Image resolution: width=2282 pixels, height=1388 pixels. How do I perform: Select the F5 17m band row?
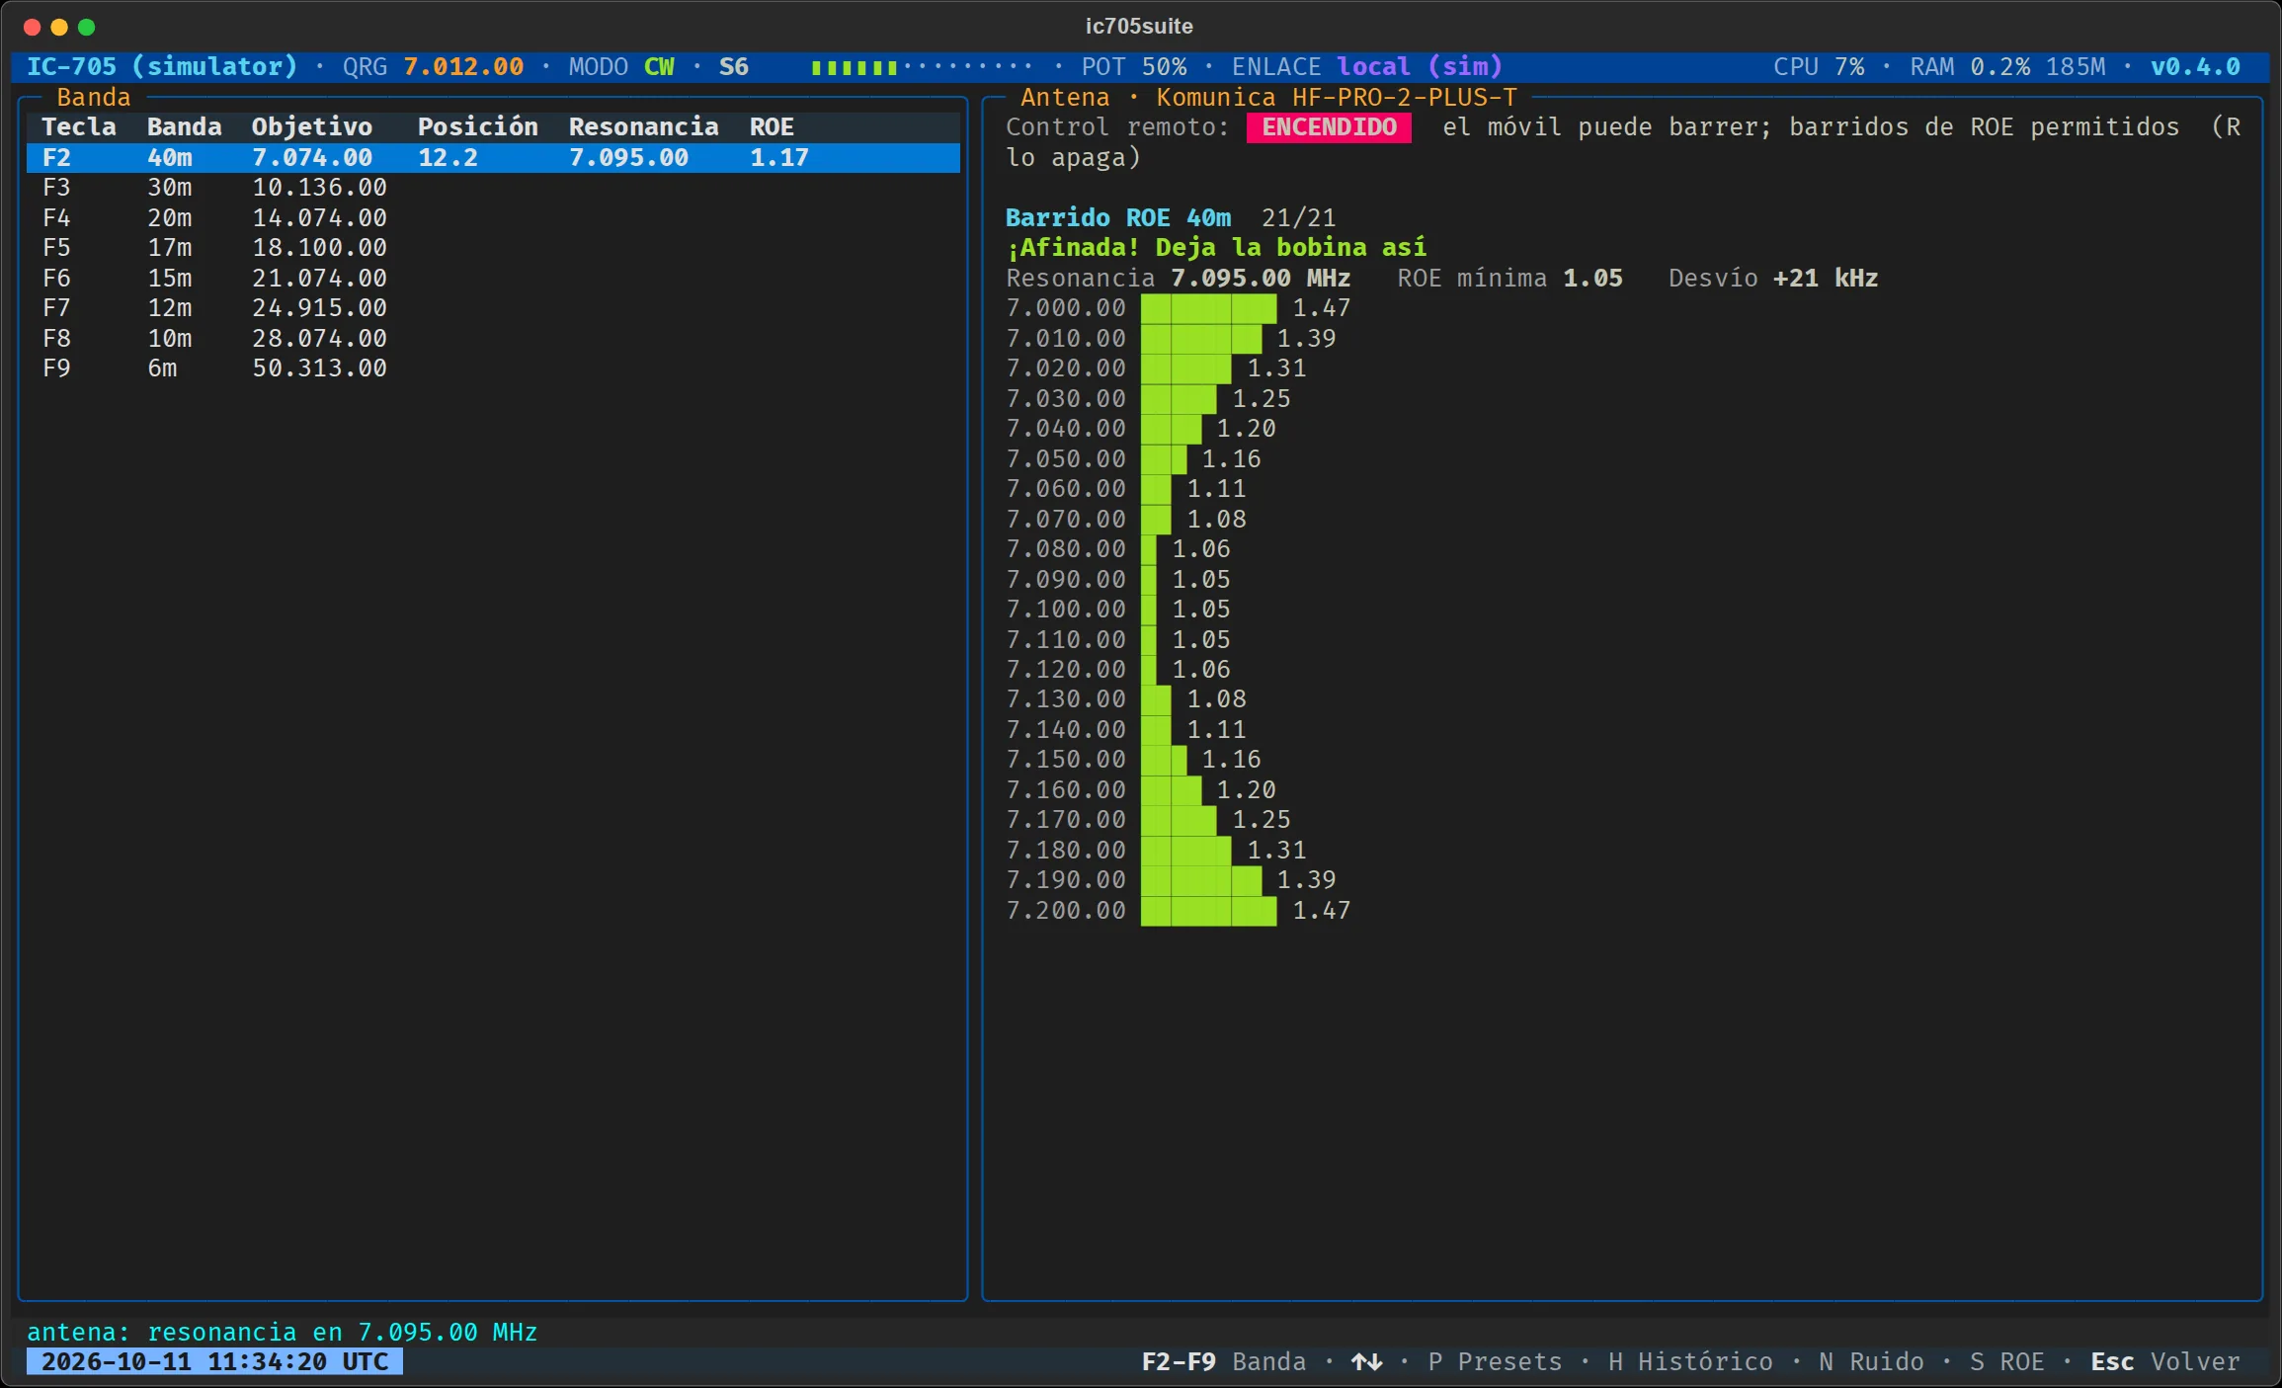493,248
